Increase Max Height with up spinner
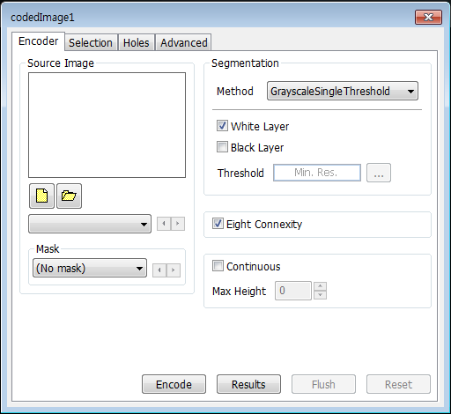 [320, 286]
